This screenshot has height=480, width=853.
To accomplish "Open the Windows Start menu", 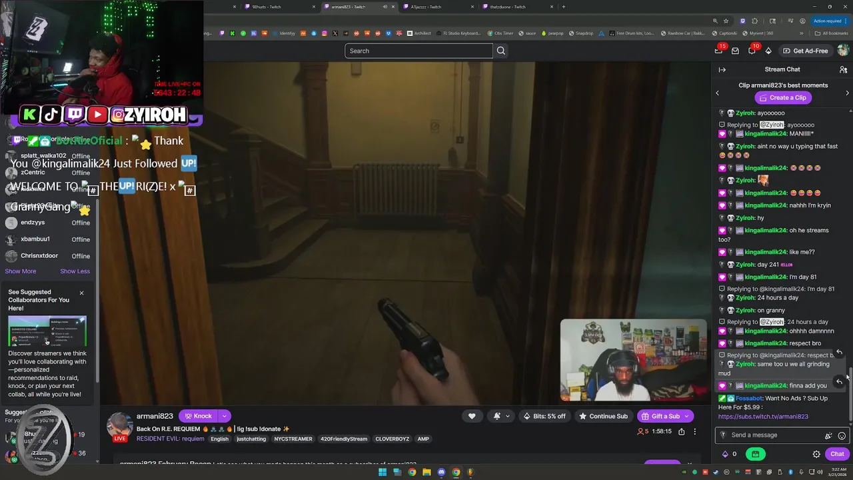I will pos(383,472).
